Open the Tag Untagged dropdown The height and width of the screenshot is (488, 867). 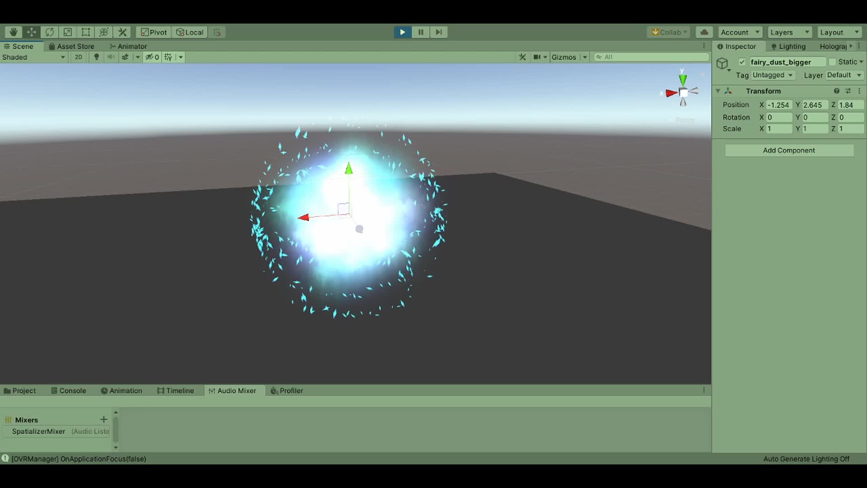click(x=773, y=75)
